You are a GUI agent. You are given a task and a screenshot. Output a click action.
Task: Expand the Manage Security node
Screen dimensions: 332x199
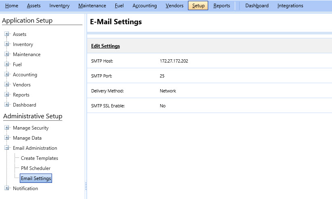coord(7,128)
